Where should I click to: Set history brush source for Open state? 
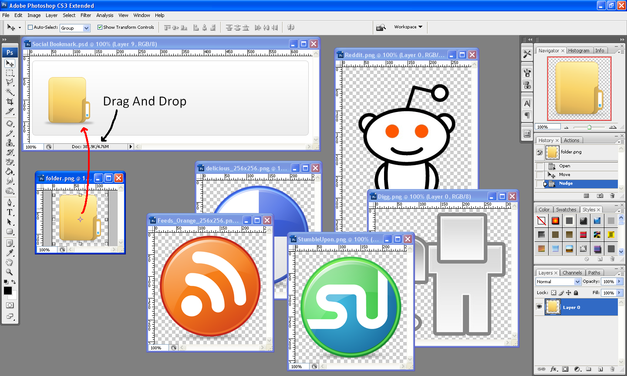pos(540,166)
